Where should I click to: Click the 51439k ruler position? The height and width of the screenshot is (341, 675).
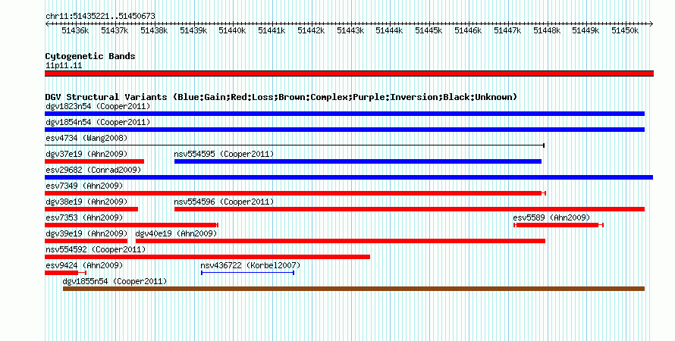tap(193, 30)
